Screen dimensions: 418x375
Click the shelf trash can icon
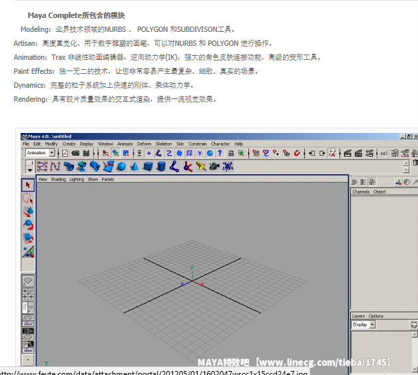coord(415,162)
